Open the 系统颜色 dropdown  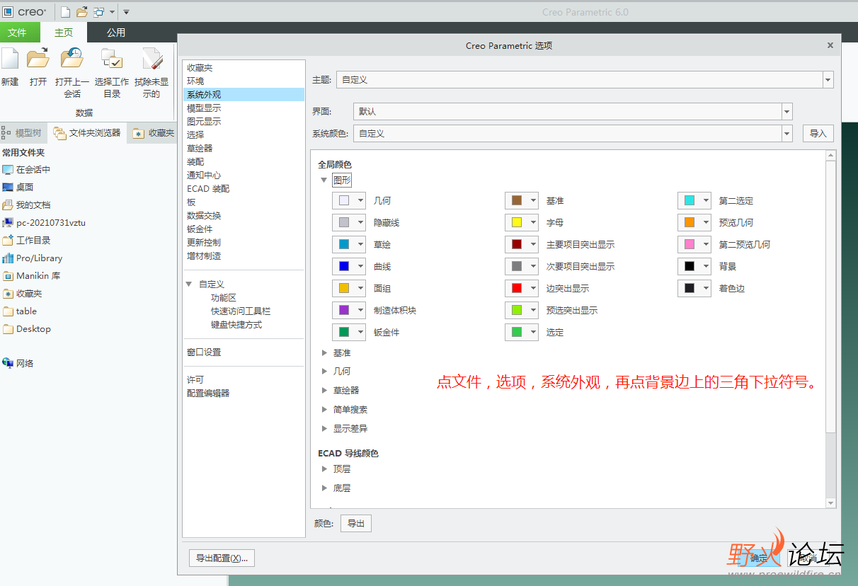pyautogui.click(x=786, y=133)
